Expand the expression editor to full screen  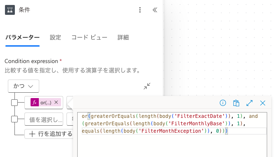tap(249, 103)
